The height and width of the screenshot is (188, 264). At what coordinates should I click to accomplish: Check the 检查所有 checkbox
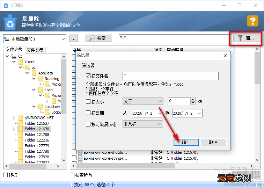click(x=72, y=175)
